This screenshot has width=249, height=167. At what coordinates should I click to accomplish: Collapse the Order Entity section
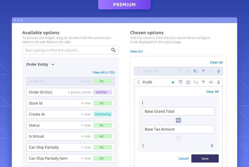(x=52, y=64)
